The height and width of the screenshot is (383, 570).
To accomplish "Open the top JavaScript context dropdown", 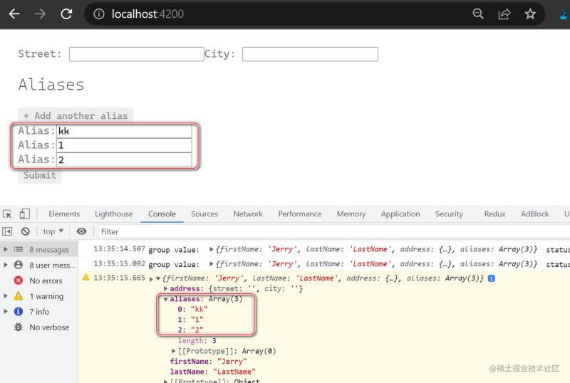I will pos(53,231).
